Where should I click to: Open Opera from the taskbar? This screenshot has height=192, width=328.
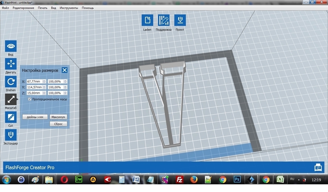click(64, 180)
